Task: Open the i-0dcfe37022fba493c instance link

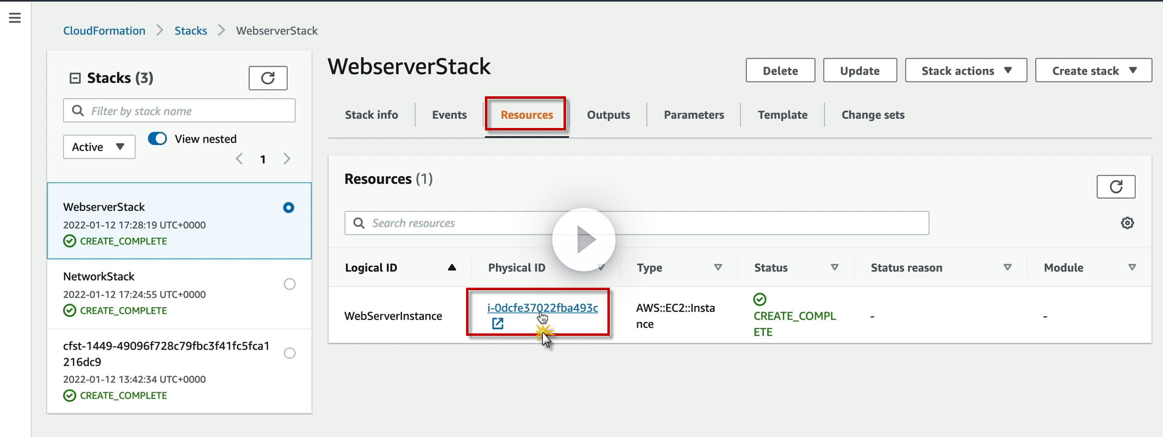Action: pos(542,308)
